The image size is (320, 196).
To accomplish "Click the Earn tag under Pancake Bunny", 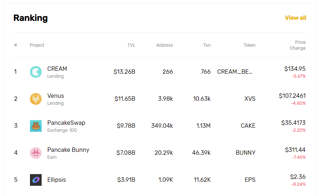I will click(x=52, y=157).
